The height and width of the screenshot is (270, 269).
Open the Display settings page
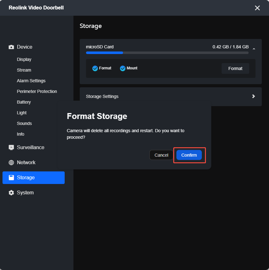click(x=24, y=59)
